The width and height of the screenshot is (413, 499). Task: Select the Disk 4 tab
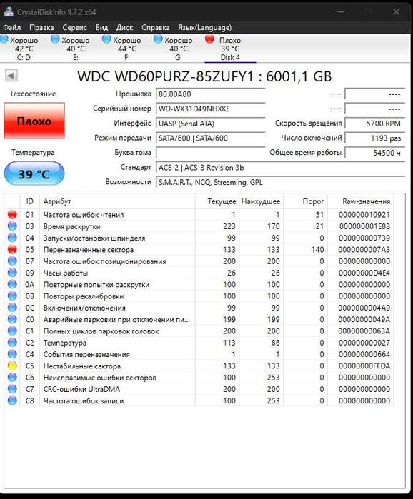(230, 49)
